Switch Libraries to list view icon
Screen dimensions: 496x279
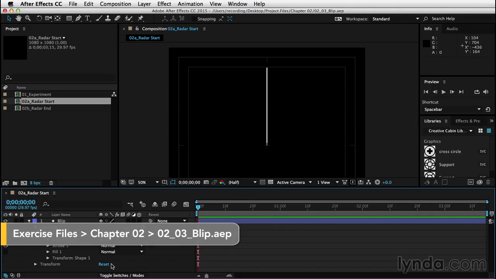point(489,131)
